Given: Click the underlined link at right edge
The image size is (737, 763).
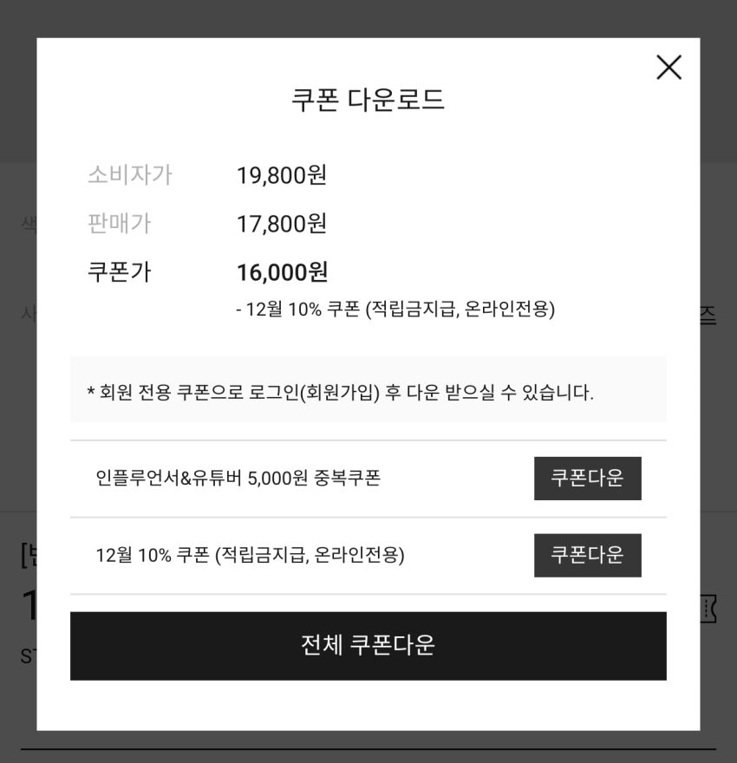Looking at the screenshot, I should [x=708, y=316].
